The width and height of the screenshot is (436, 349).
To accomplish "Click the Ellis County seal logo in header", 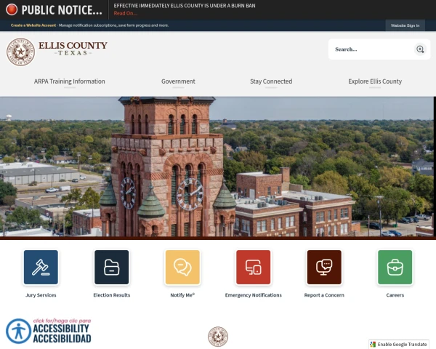I will tap(20, 52).
